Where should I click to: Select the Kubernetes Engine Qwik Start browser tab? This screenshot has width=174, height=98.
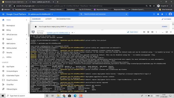click(14, 2)
